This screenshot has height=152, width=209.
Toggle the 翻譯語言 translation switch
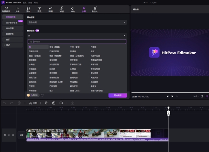pyautogui.click(x=37, y=30)
